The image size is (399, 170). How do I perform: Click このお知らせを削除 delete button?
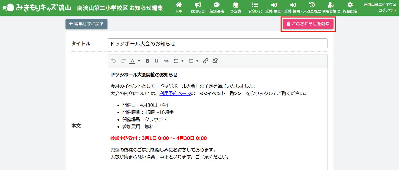click(308, 24)
